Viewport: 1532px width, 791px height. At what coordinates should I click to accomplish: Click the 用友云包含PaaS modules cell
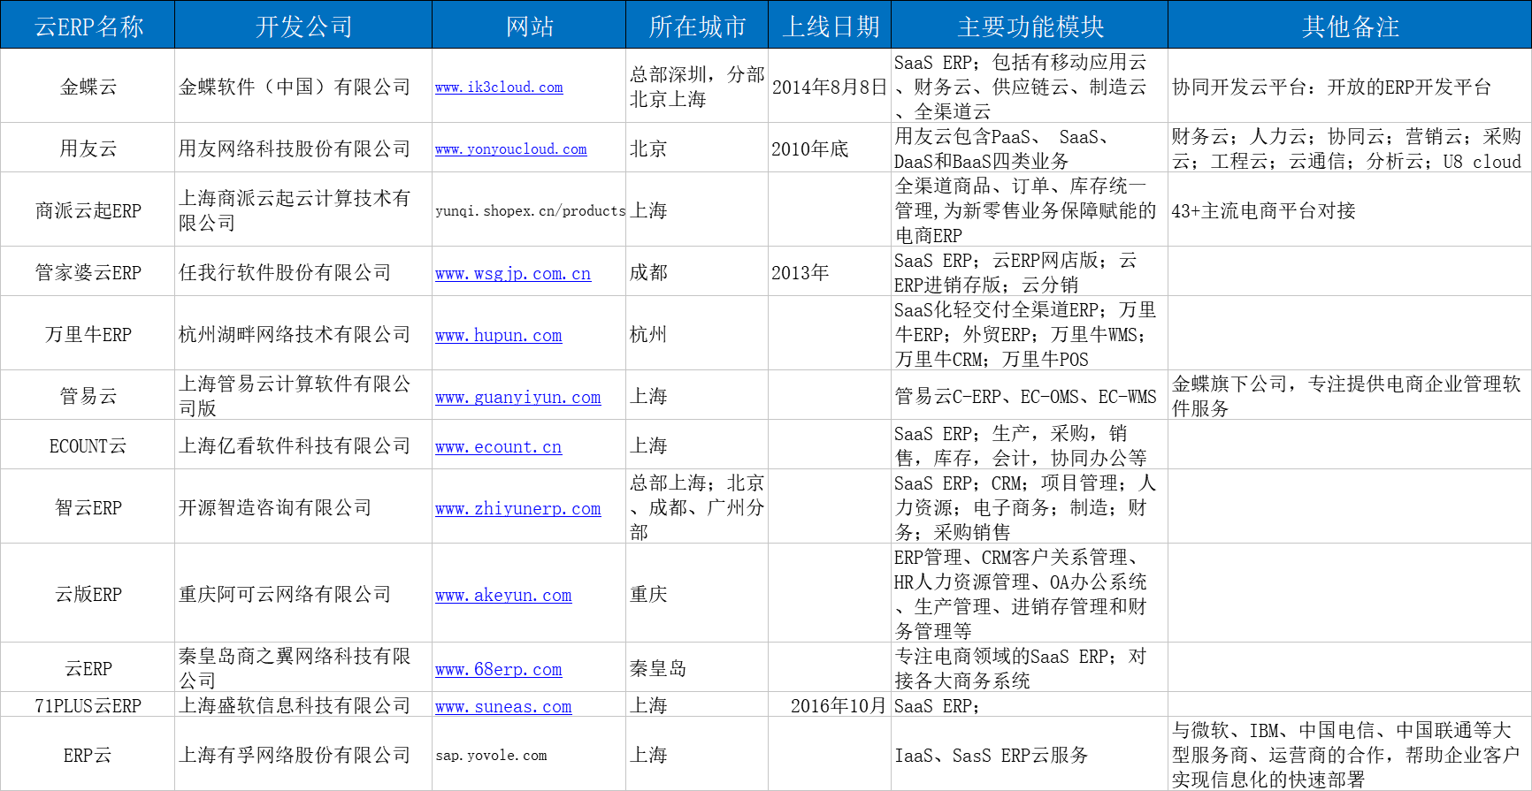pyautogui.click(x=1030, y=148)
